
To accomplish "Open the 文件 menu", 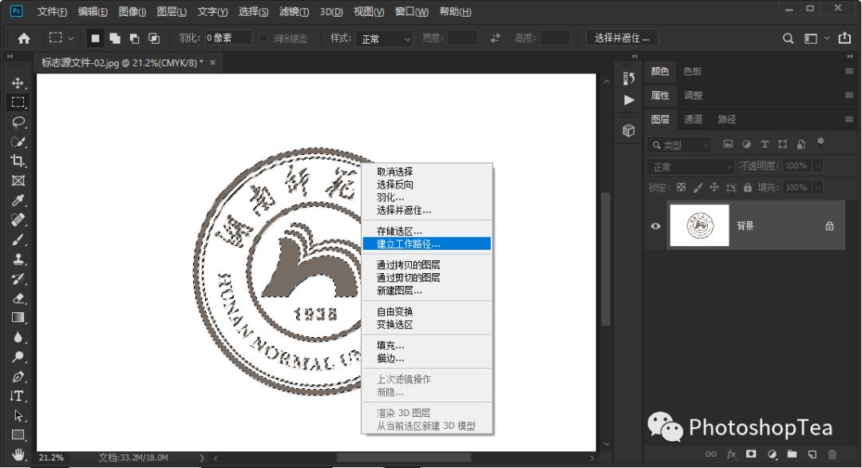I will [x=52, y=11].
